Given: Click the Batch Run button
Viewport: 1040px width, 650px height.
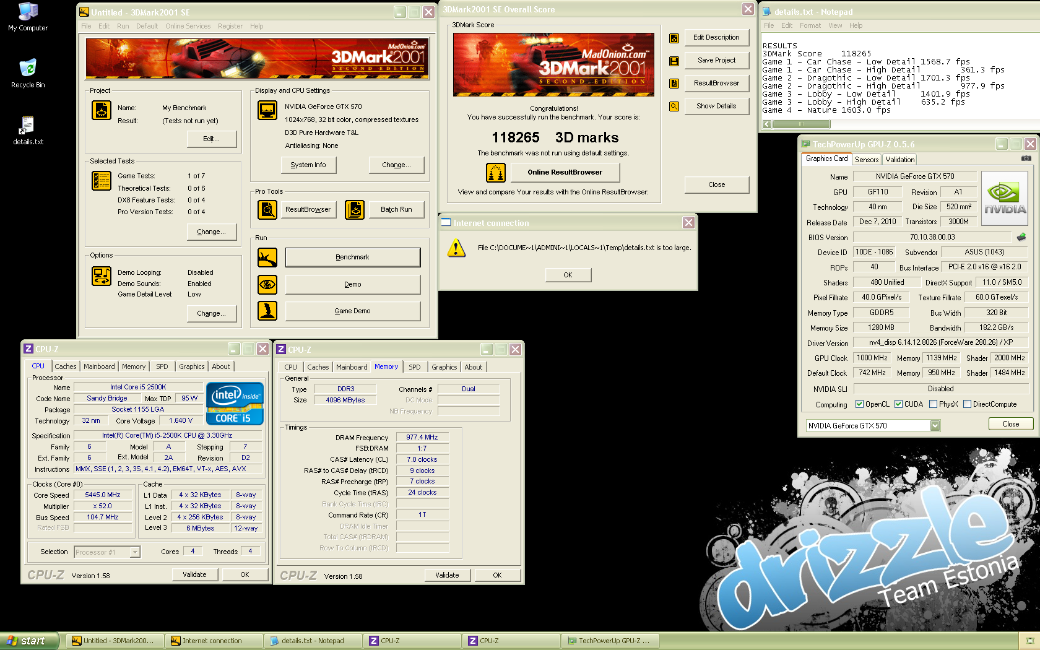Looking at the screenshot, I should (x=396, y=210).
